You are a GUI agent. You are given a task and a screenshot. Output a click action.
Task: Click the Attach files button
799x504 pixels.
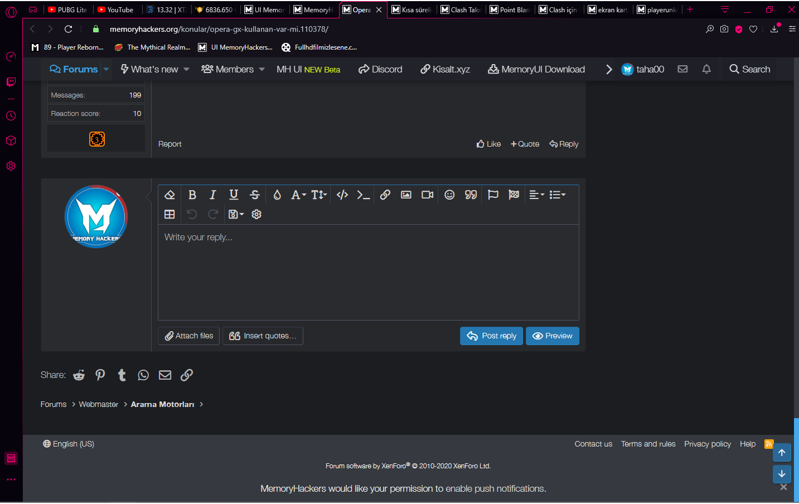pos(189,336)
